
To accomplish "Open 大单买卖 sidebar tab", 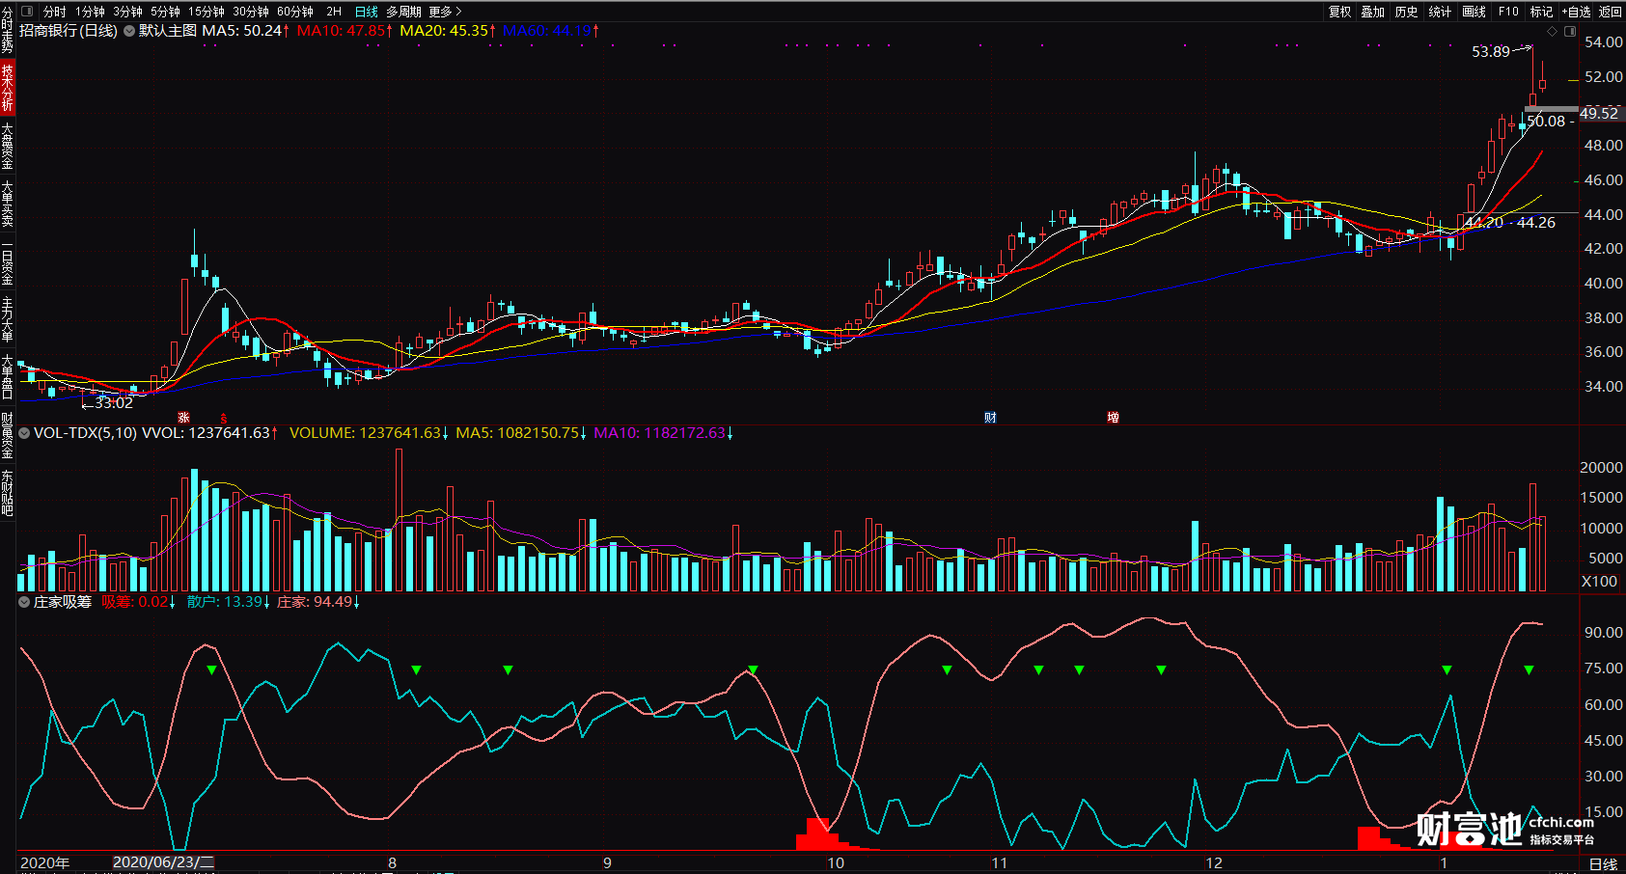I will pos(7,203).
